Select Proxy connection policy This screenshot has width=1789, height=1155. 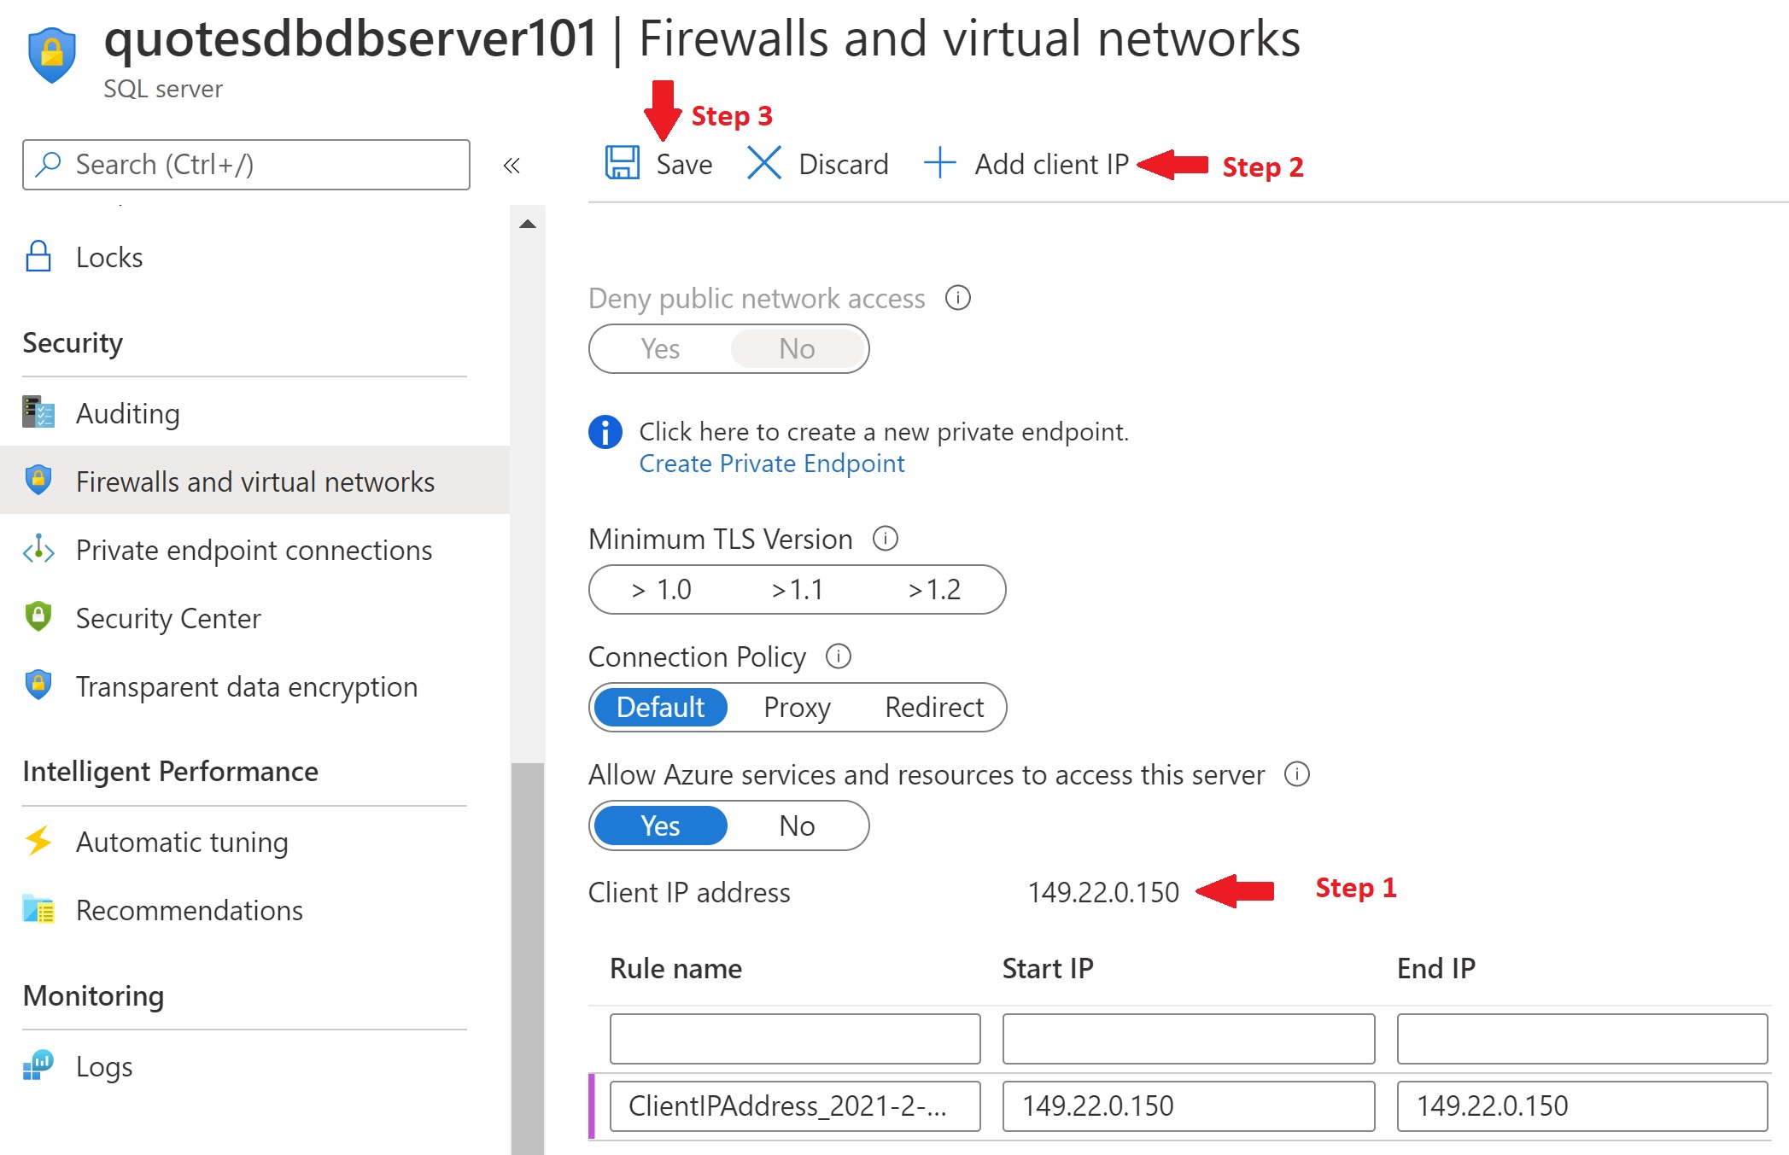coord(794,707)
